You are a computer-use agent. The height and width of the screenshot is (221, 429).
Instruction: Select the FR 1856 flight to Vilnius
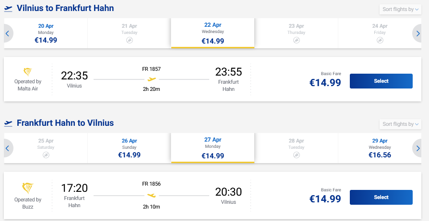381,197
